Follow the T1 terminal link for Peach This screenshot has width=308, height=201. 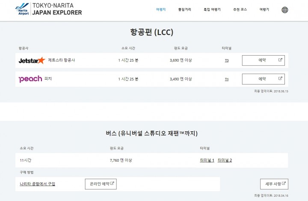[227, 79]
